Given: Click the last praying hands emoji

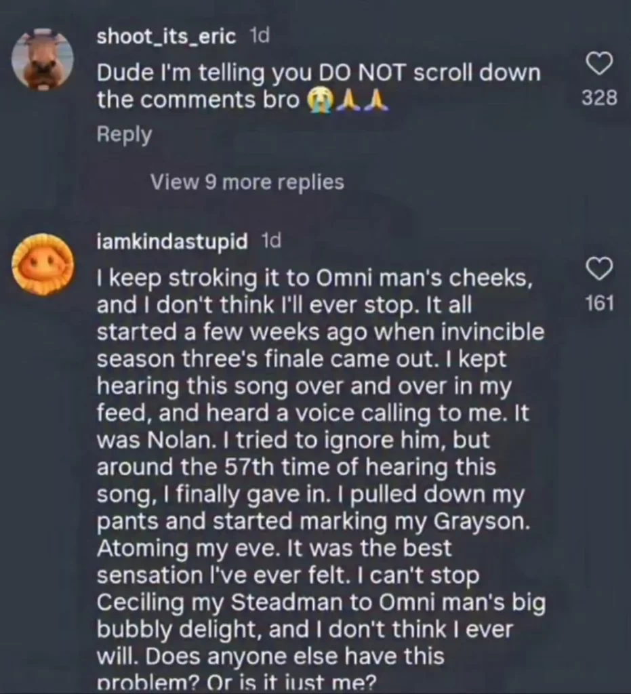Looking at the screenshot, I should point(376,100).
